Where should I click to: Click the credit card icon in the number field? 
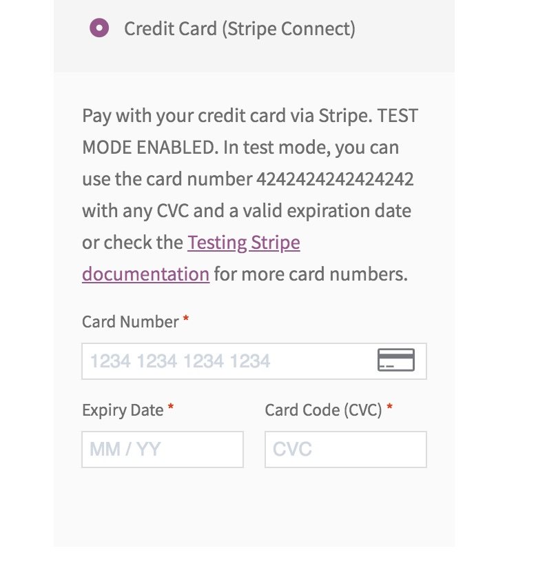click(x=396, y=360)
